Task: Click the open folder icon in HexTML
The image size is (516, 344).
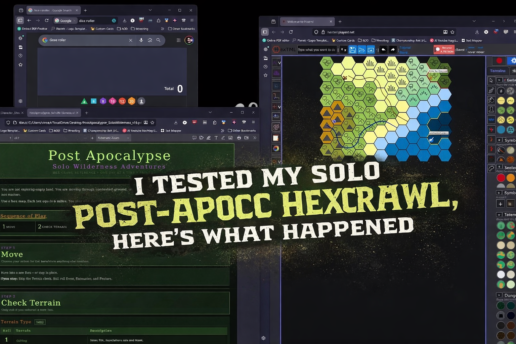Action: (361, 50)
